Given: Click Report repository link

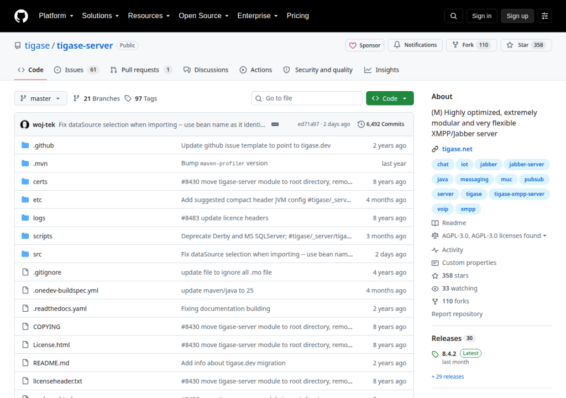Looking at the screenshot, I should [x=457, y=314].
